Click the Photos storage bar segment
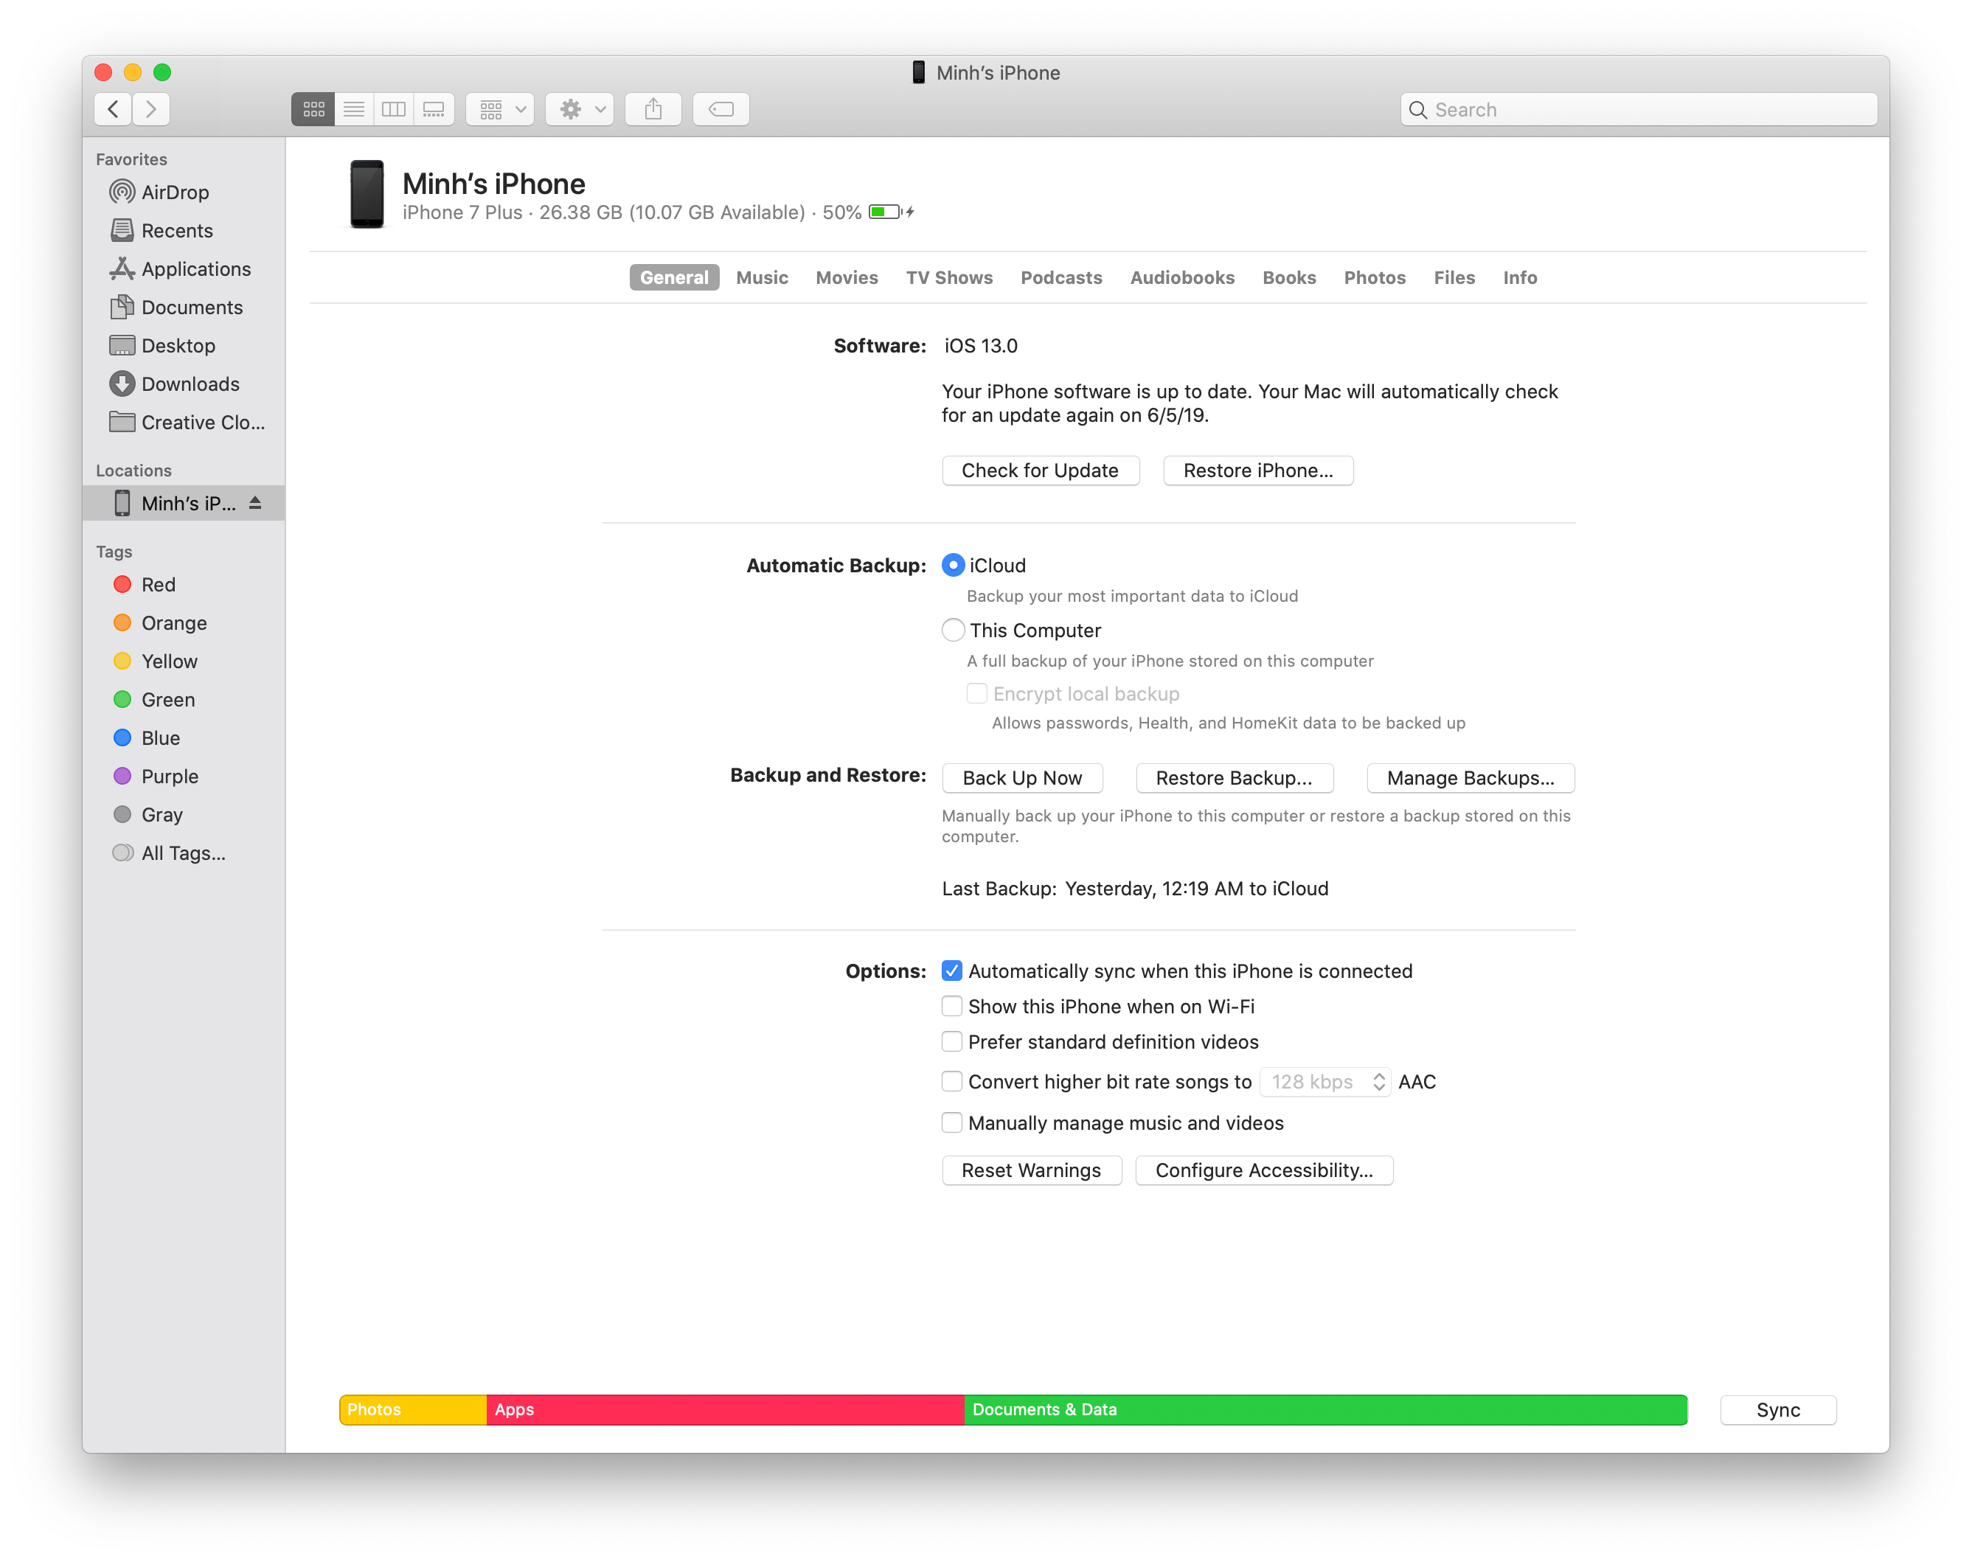1972x1562 pixels. [x=413, y=1410]
